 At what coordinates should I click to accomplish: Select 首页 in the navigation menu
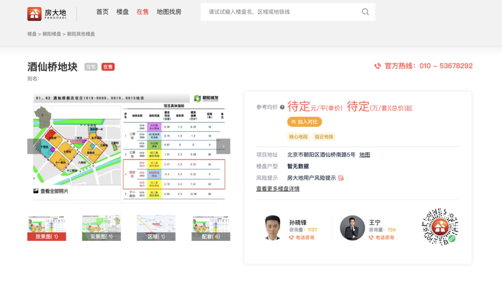pyautogui.click(x=102, y=12)
